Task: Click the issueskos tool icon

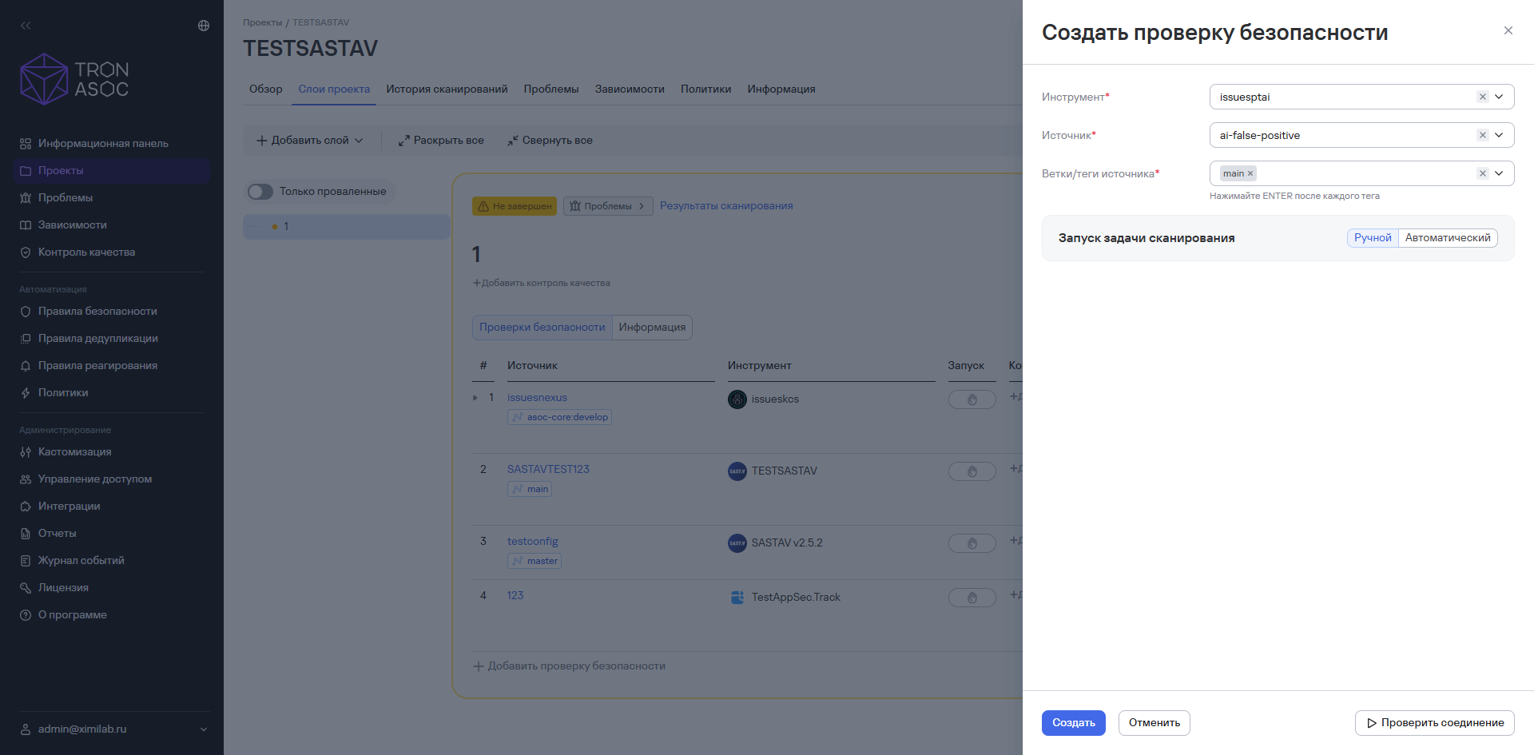Action: coord(737,399)
